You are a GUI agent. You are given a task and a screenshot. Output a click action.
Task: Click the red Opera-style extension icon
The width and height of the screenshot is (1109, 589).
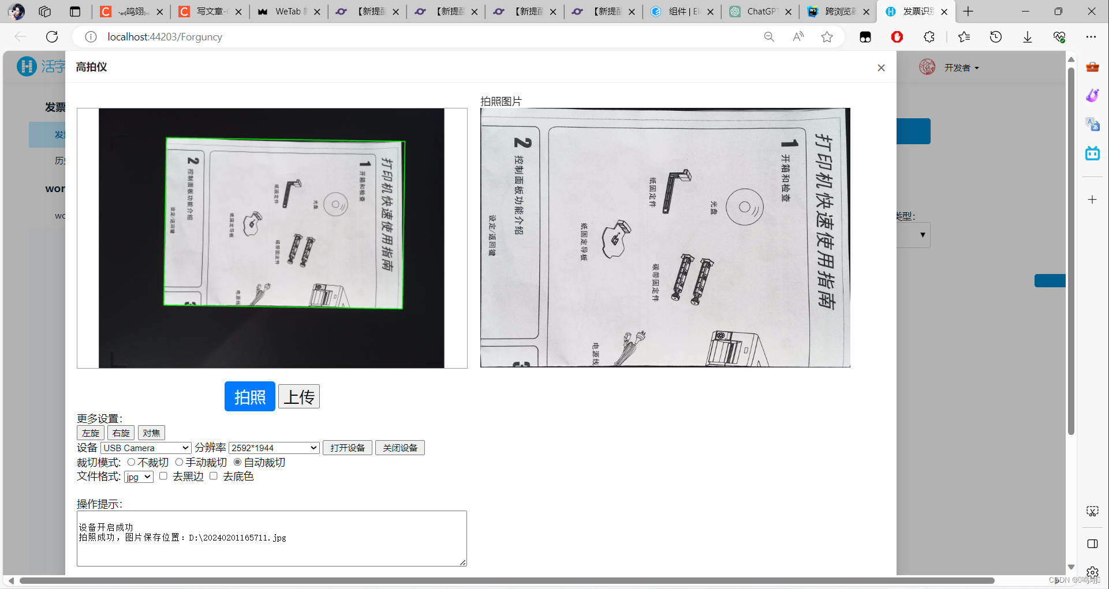[897, 37]
